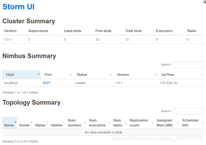The width and height of the screenshot is (206, 145).
Task: Click the uptime value 17h 22m 5s
Action: [168, 83]
